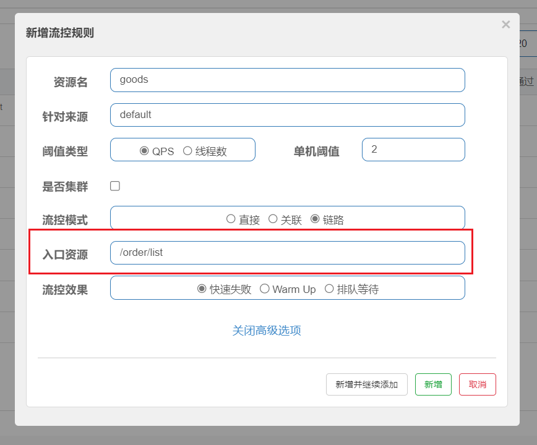Screen dimensions: 537x445
Task: Select 直接 flow control mode
Action: click(231, 219)
